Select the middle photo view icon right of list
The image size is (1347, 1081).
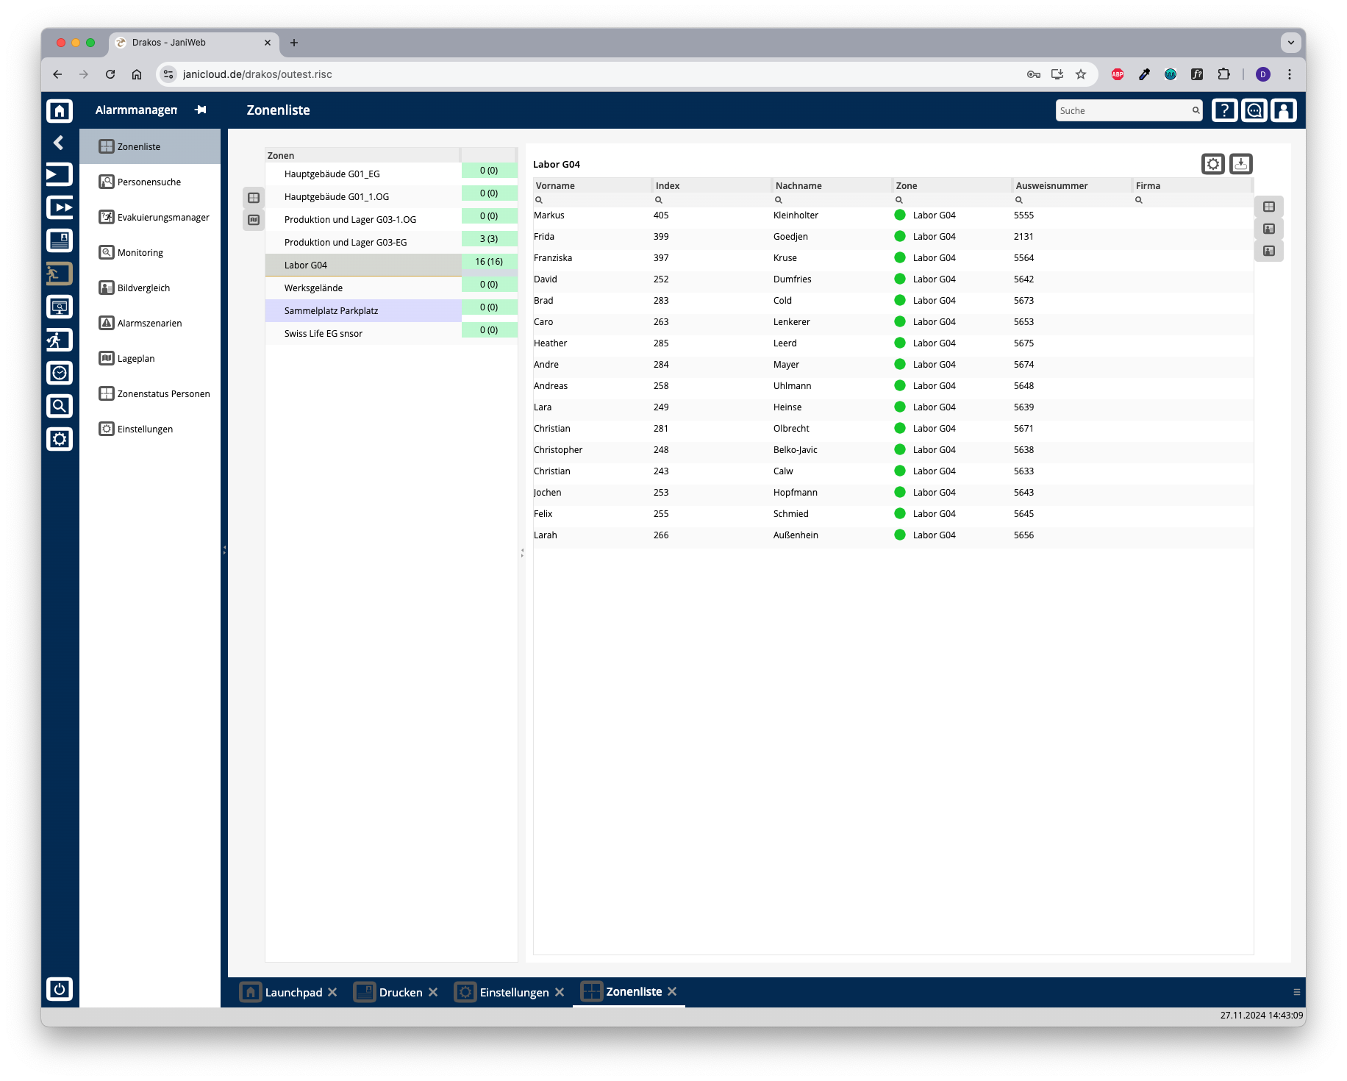(1269, 229)
